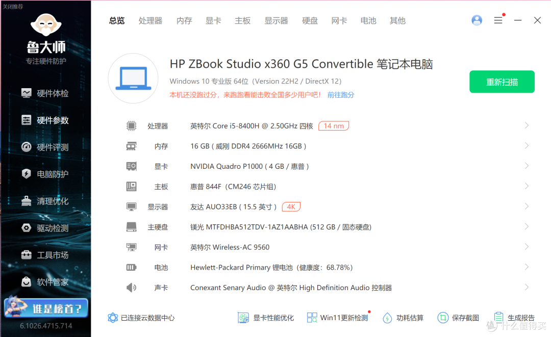Expand the 电池 row chevron
Viewport: 551px width, 337px height.
tap(527, 267)
